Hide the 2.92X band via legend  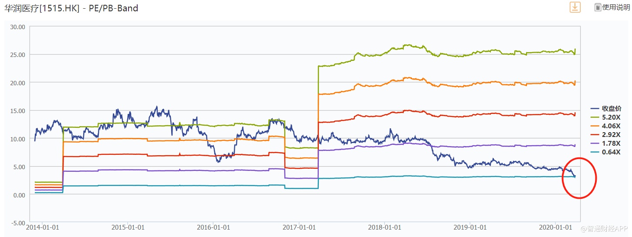click(611, 134)
